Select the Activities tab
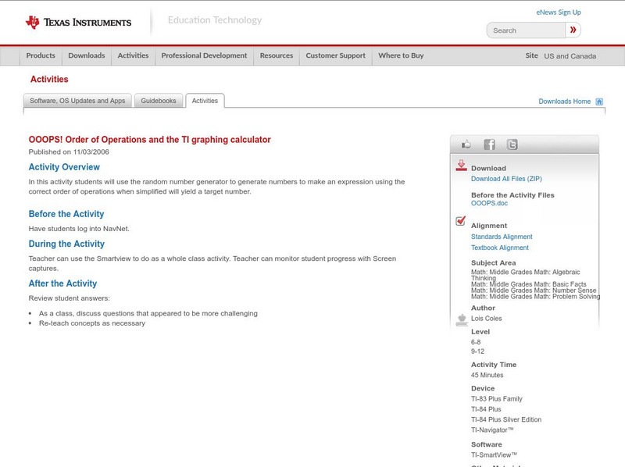The image size is (625, 467). click(x=205, y=101)
